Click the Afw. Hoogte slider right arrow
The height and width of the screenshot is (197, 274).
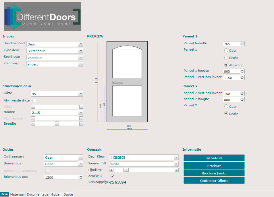coord(81,118)
